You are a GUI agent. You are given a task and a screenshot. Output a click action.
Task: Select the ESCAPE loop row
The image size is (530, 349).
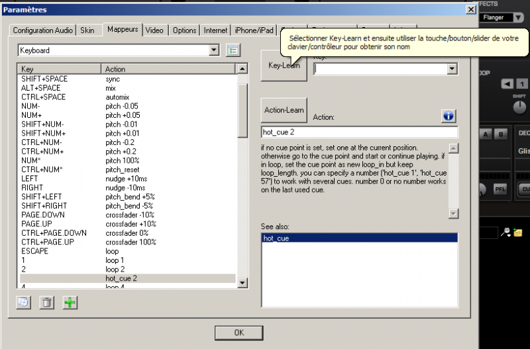127,252
